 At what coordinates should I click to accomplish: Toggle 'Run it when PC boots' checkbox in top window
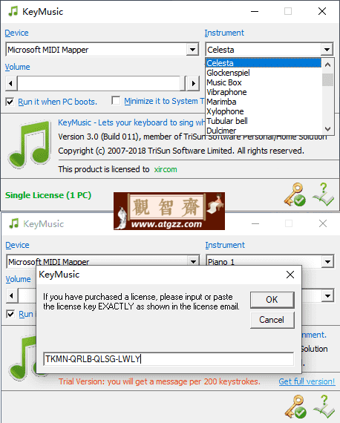pyautogui.click(x=10, y=102)
